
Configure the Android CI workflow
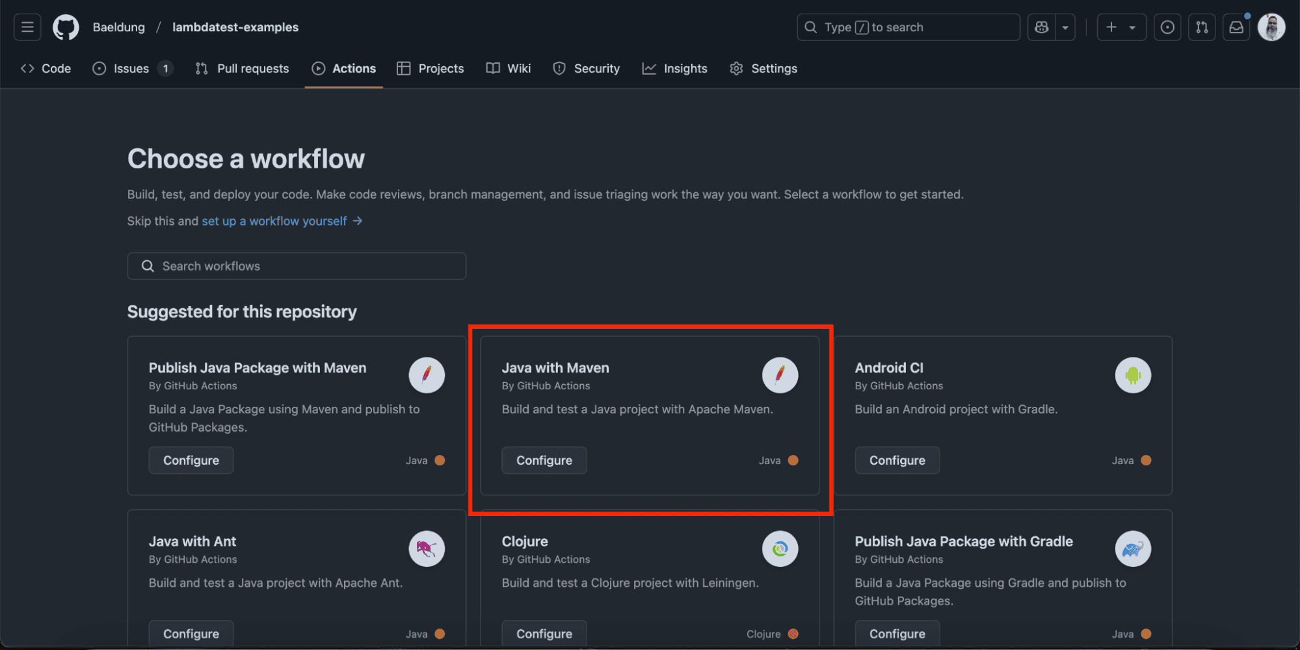[897, 460]
